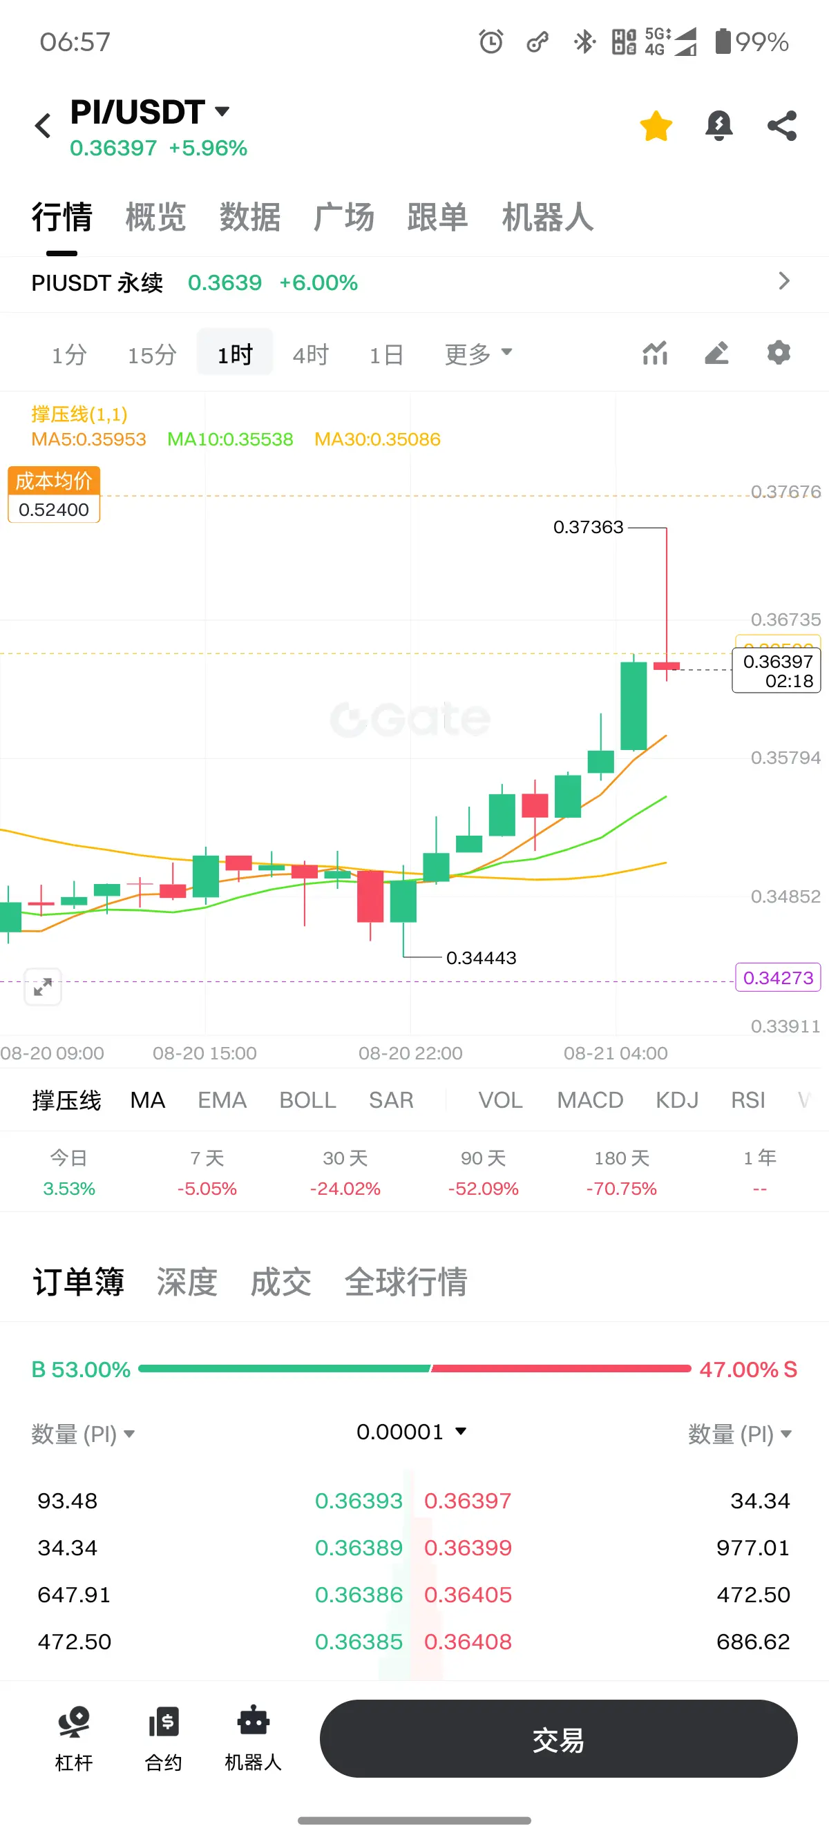Select the 1分 timeframe

click(x=68, y=354)
